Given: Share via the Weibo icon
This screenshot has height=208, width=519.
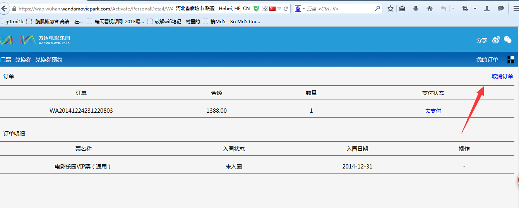Looking at the screenshot, I should tap(496, 40).
